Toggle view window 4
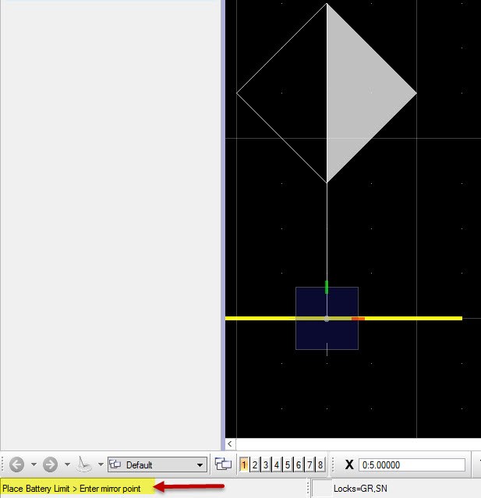Screen dimensions: 481x498 (277, 465)
